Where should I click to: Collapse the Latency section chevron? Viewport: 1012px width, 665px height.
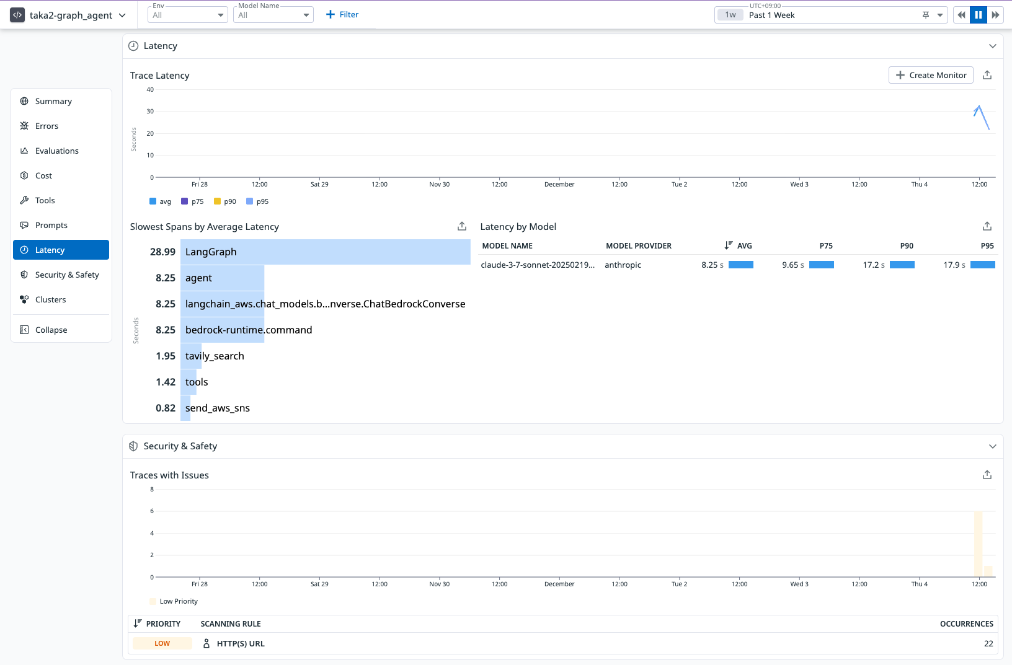click(993, 46)
